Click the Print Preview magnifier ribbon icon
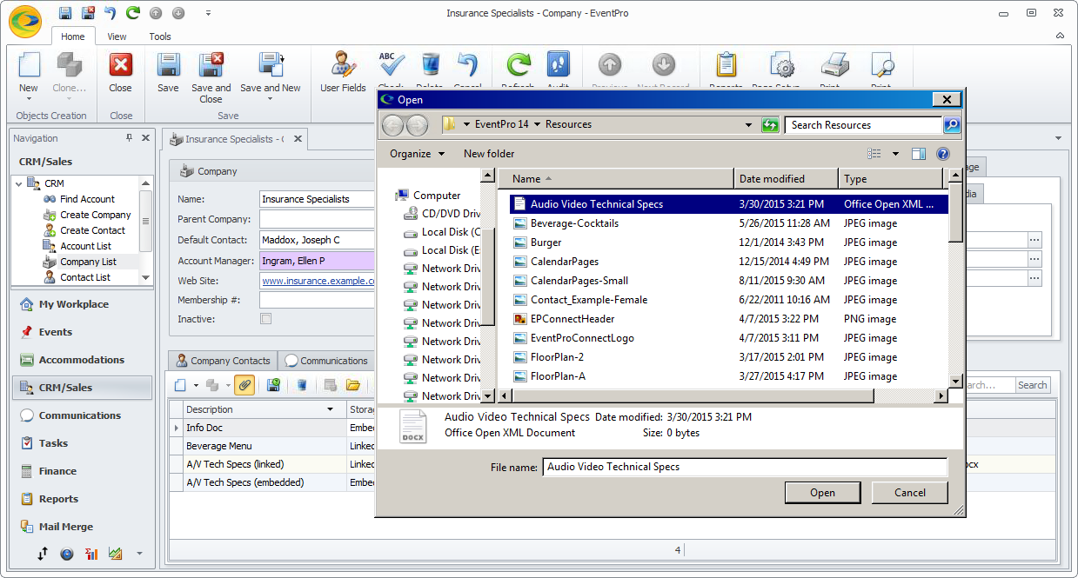1078x578 pixels. point(881,65)
